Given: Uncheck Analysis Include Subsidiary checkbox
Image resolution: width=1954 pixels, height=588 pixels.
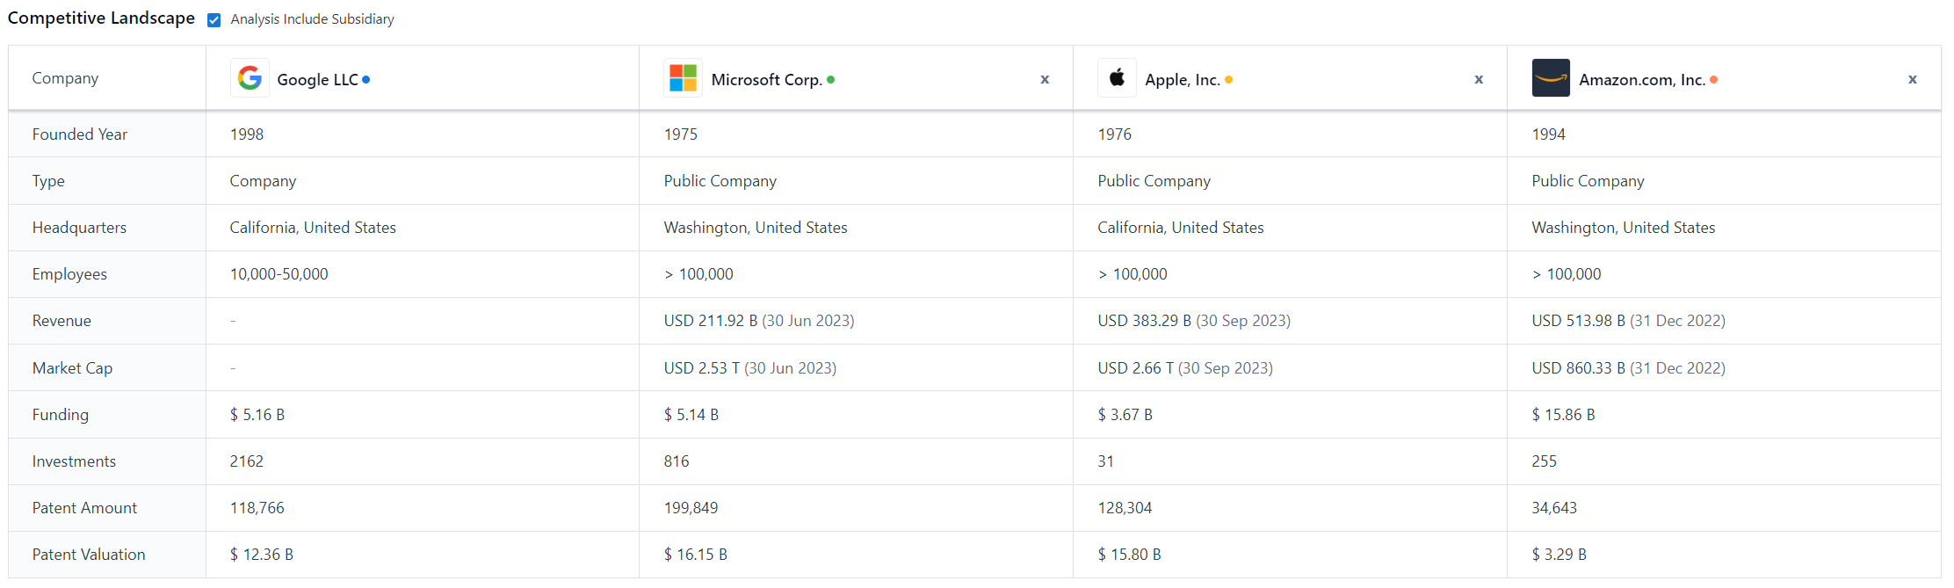Looking at the screenshot, I should pyautogui.click(x=213, y=20).
